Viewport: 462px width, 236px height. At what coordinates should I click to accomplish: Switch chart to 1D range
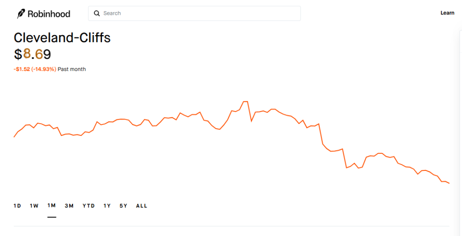click(17, 206)
